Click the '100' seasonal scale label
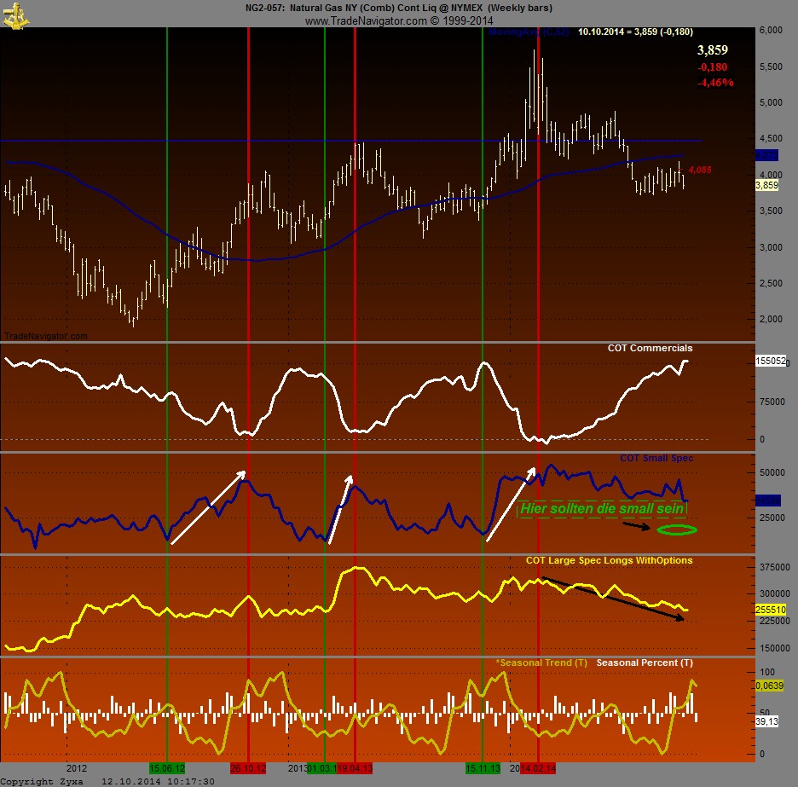The image size is (798, 787). [767, 672]
